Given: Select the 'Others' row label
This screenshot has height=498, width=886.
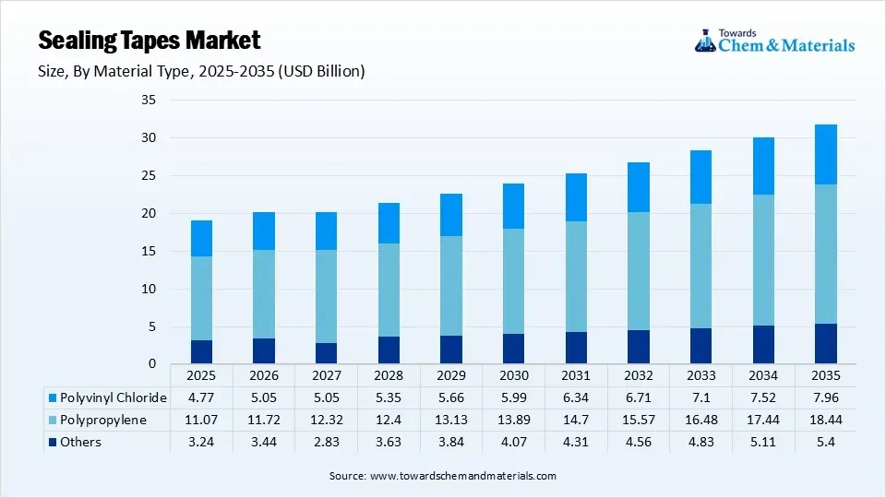Looking at the screenshot, I should click(80, 442).
